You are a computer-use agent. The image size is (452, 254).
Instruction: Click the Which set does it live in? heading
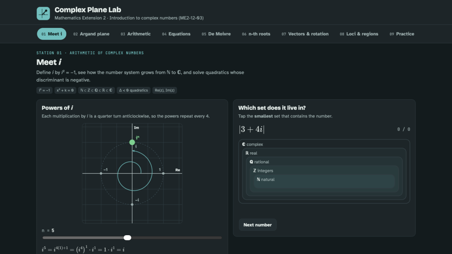coord(272,108)
